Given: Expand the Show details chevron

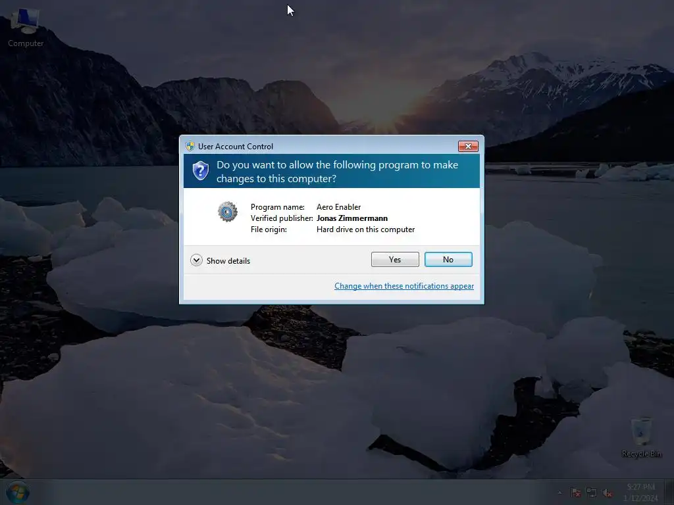Looking at the screenshot, I should click(x=196, y=260).
